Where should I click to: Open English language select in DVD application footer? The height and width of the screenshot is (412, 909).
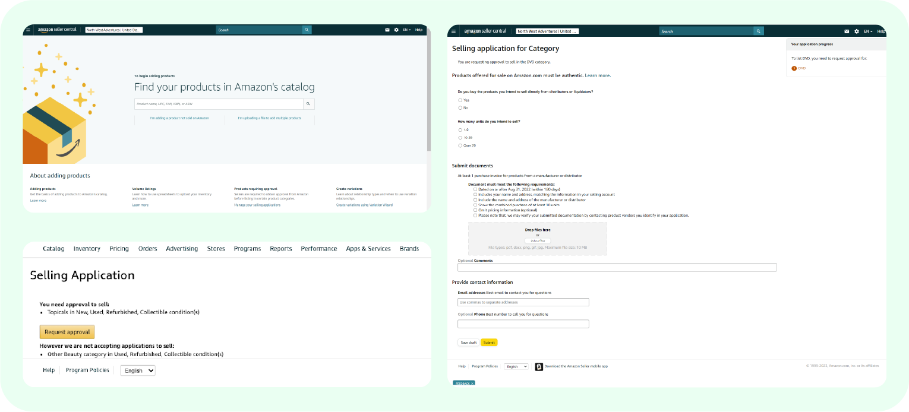[x=516, y=366]
